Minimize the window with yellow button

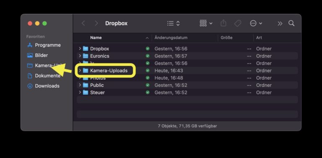click(37, 23)
